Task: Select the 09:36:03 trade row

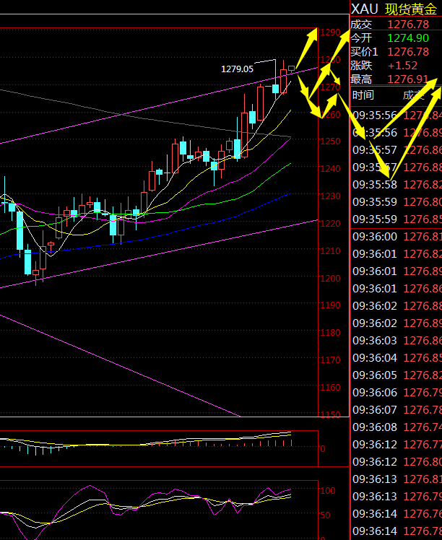Action: (396, 341)
